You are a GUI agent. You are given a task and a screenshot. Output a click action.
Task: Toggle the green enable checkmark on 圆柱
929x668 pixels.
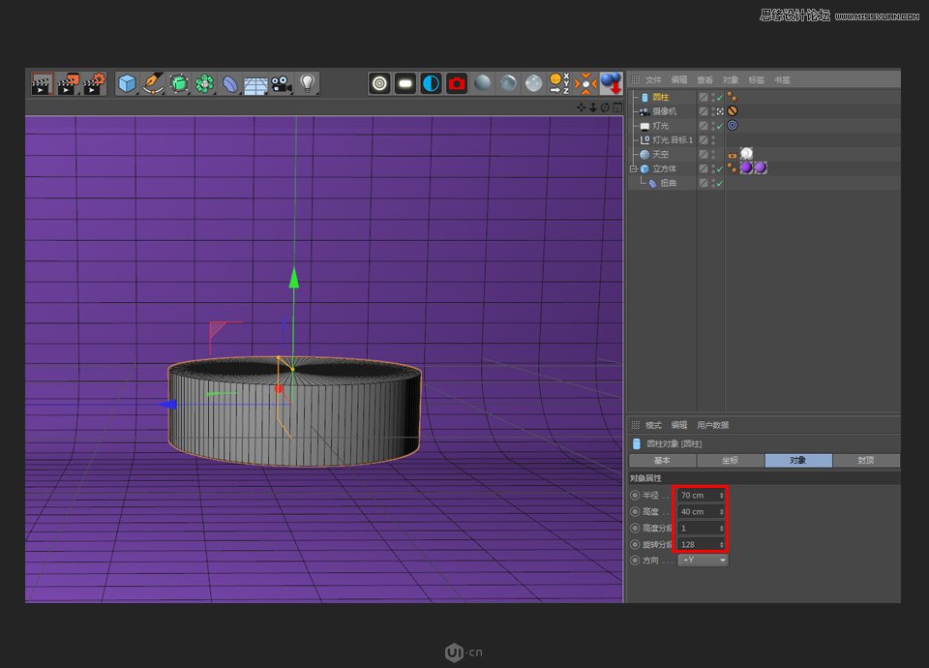point(719,97)
